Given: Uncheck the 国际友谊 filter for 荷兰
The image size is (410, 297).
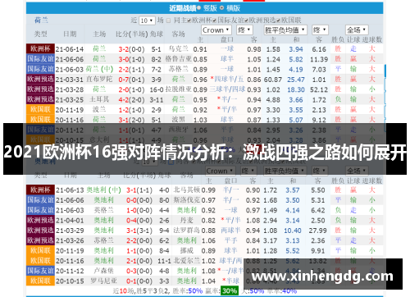Looking at the screenshot, I should point(215,21).
